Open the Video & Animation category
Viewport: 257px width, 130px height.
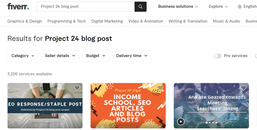(x=146, y=21)
